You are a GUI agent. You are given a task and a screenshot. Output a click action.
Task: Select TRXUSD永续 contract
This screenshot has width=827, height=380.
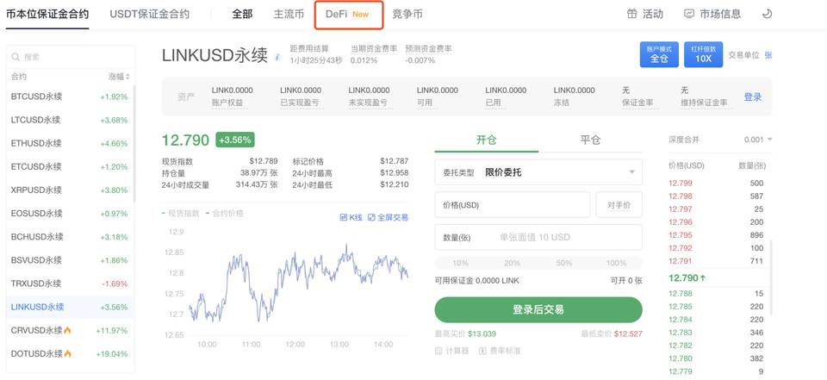(x=71, y=283)
